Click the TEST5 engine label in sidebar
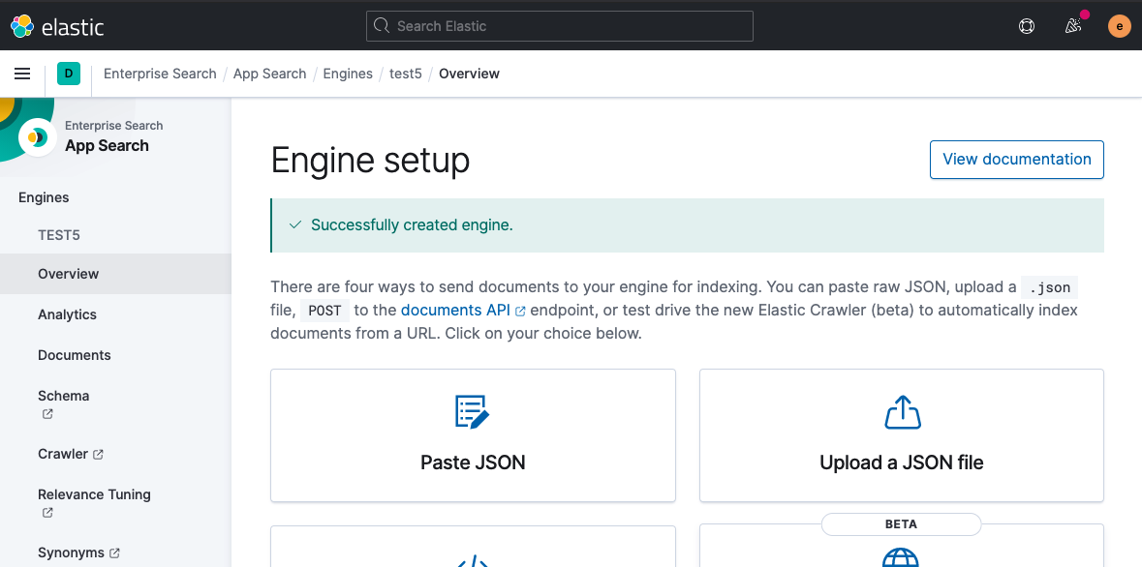 click(x=59, y=236)
